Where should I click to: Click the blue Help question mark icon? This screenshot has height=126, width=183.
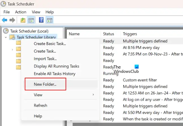pos(41,20)
